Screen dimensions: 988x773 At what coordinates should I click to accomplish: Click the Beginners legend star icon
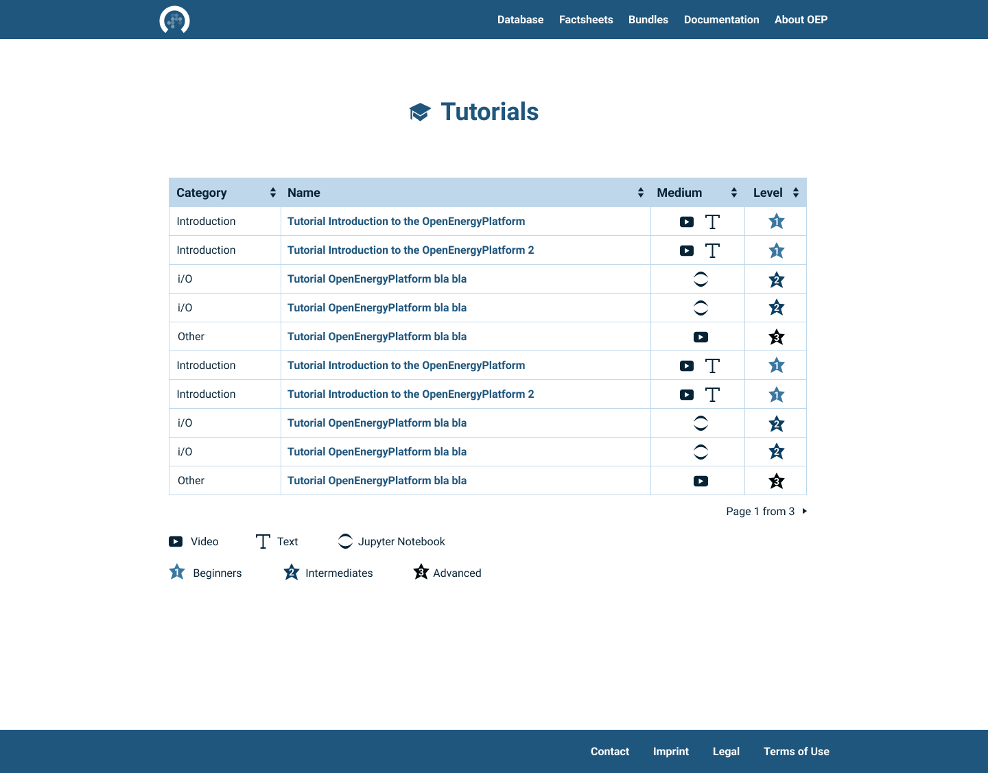pyautogui.click(x=177, y=572)
